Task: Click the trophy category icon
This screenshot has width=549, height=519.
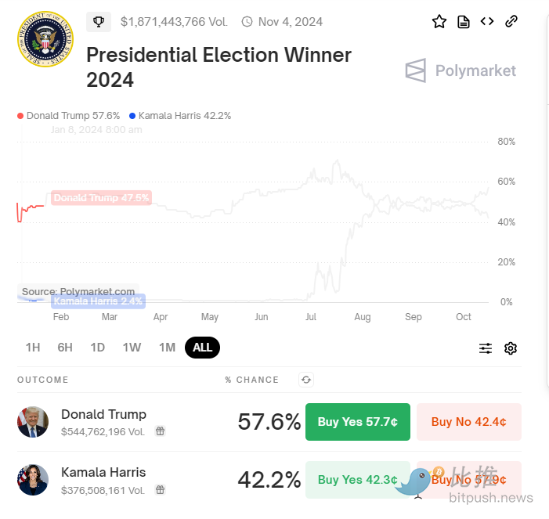Action: click(x=99, y=22)
